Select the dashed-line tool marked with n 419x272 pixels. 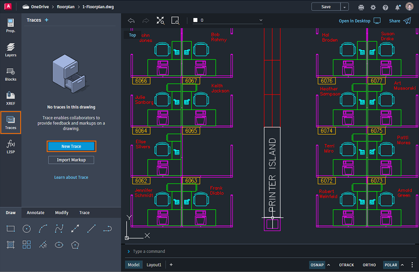click(43, 245)
